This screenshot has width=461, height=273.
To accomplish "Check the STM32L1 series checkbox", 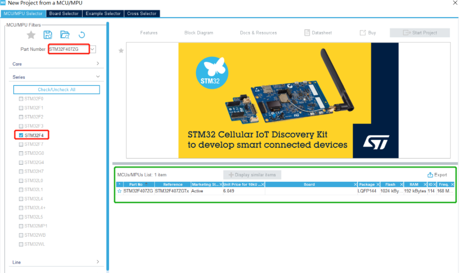I will click(x=21, y=190).
